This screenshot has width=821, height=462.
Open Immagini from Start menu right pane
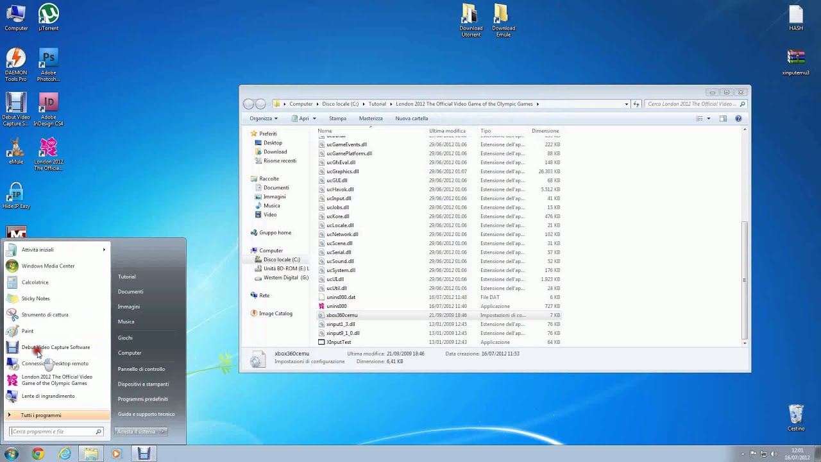point(129,307)
